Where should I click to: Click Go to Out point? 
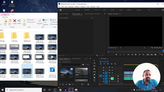[143, 54]
